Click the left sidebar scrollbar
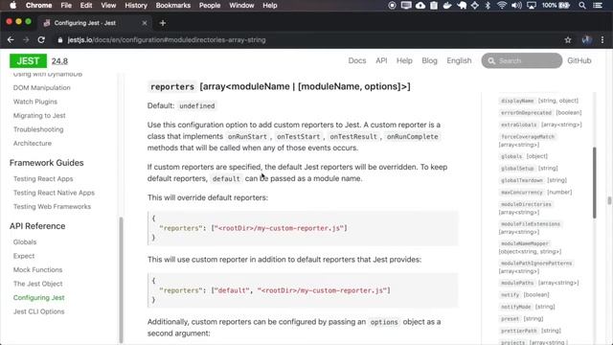The image size is (613, 345). [x=121, y=280]
